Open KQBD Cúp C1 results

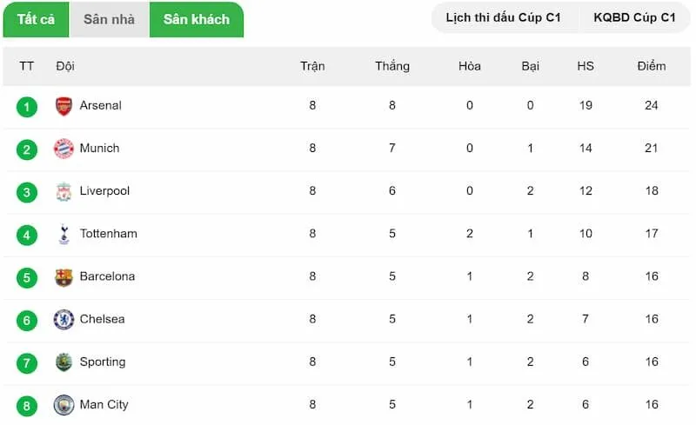634,17
